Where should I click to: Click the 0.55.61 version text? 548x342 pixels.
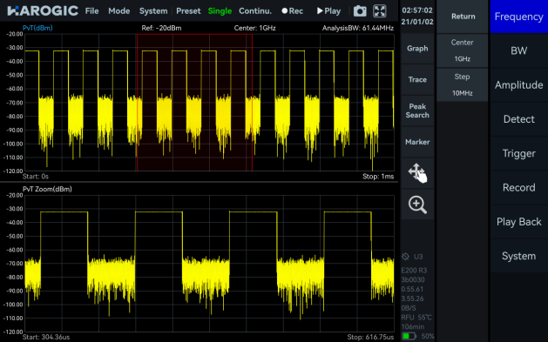tap(412, 289)
